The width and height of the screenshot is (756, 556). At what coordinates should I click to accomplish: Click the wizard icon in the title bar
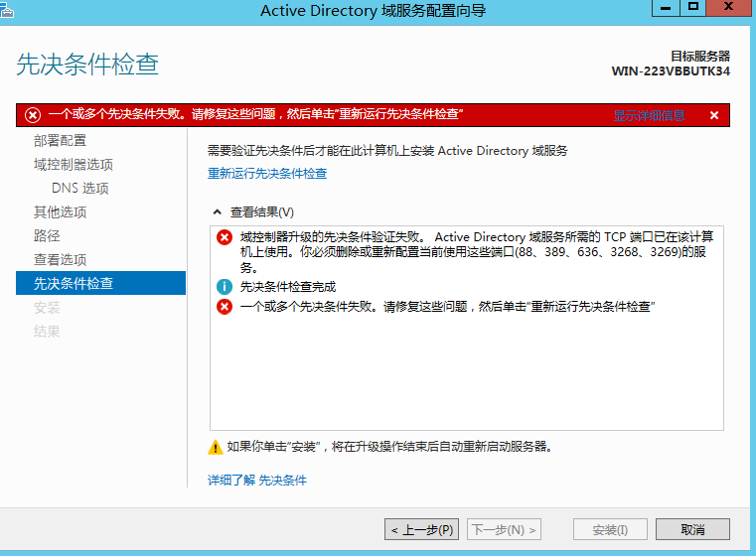(7, 10)
